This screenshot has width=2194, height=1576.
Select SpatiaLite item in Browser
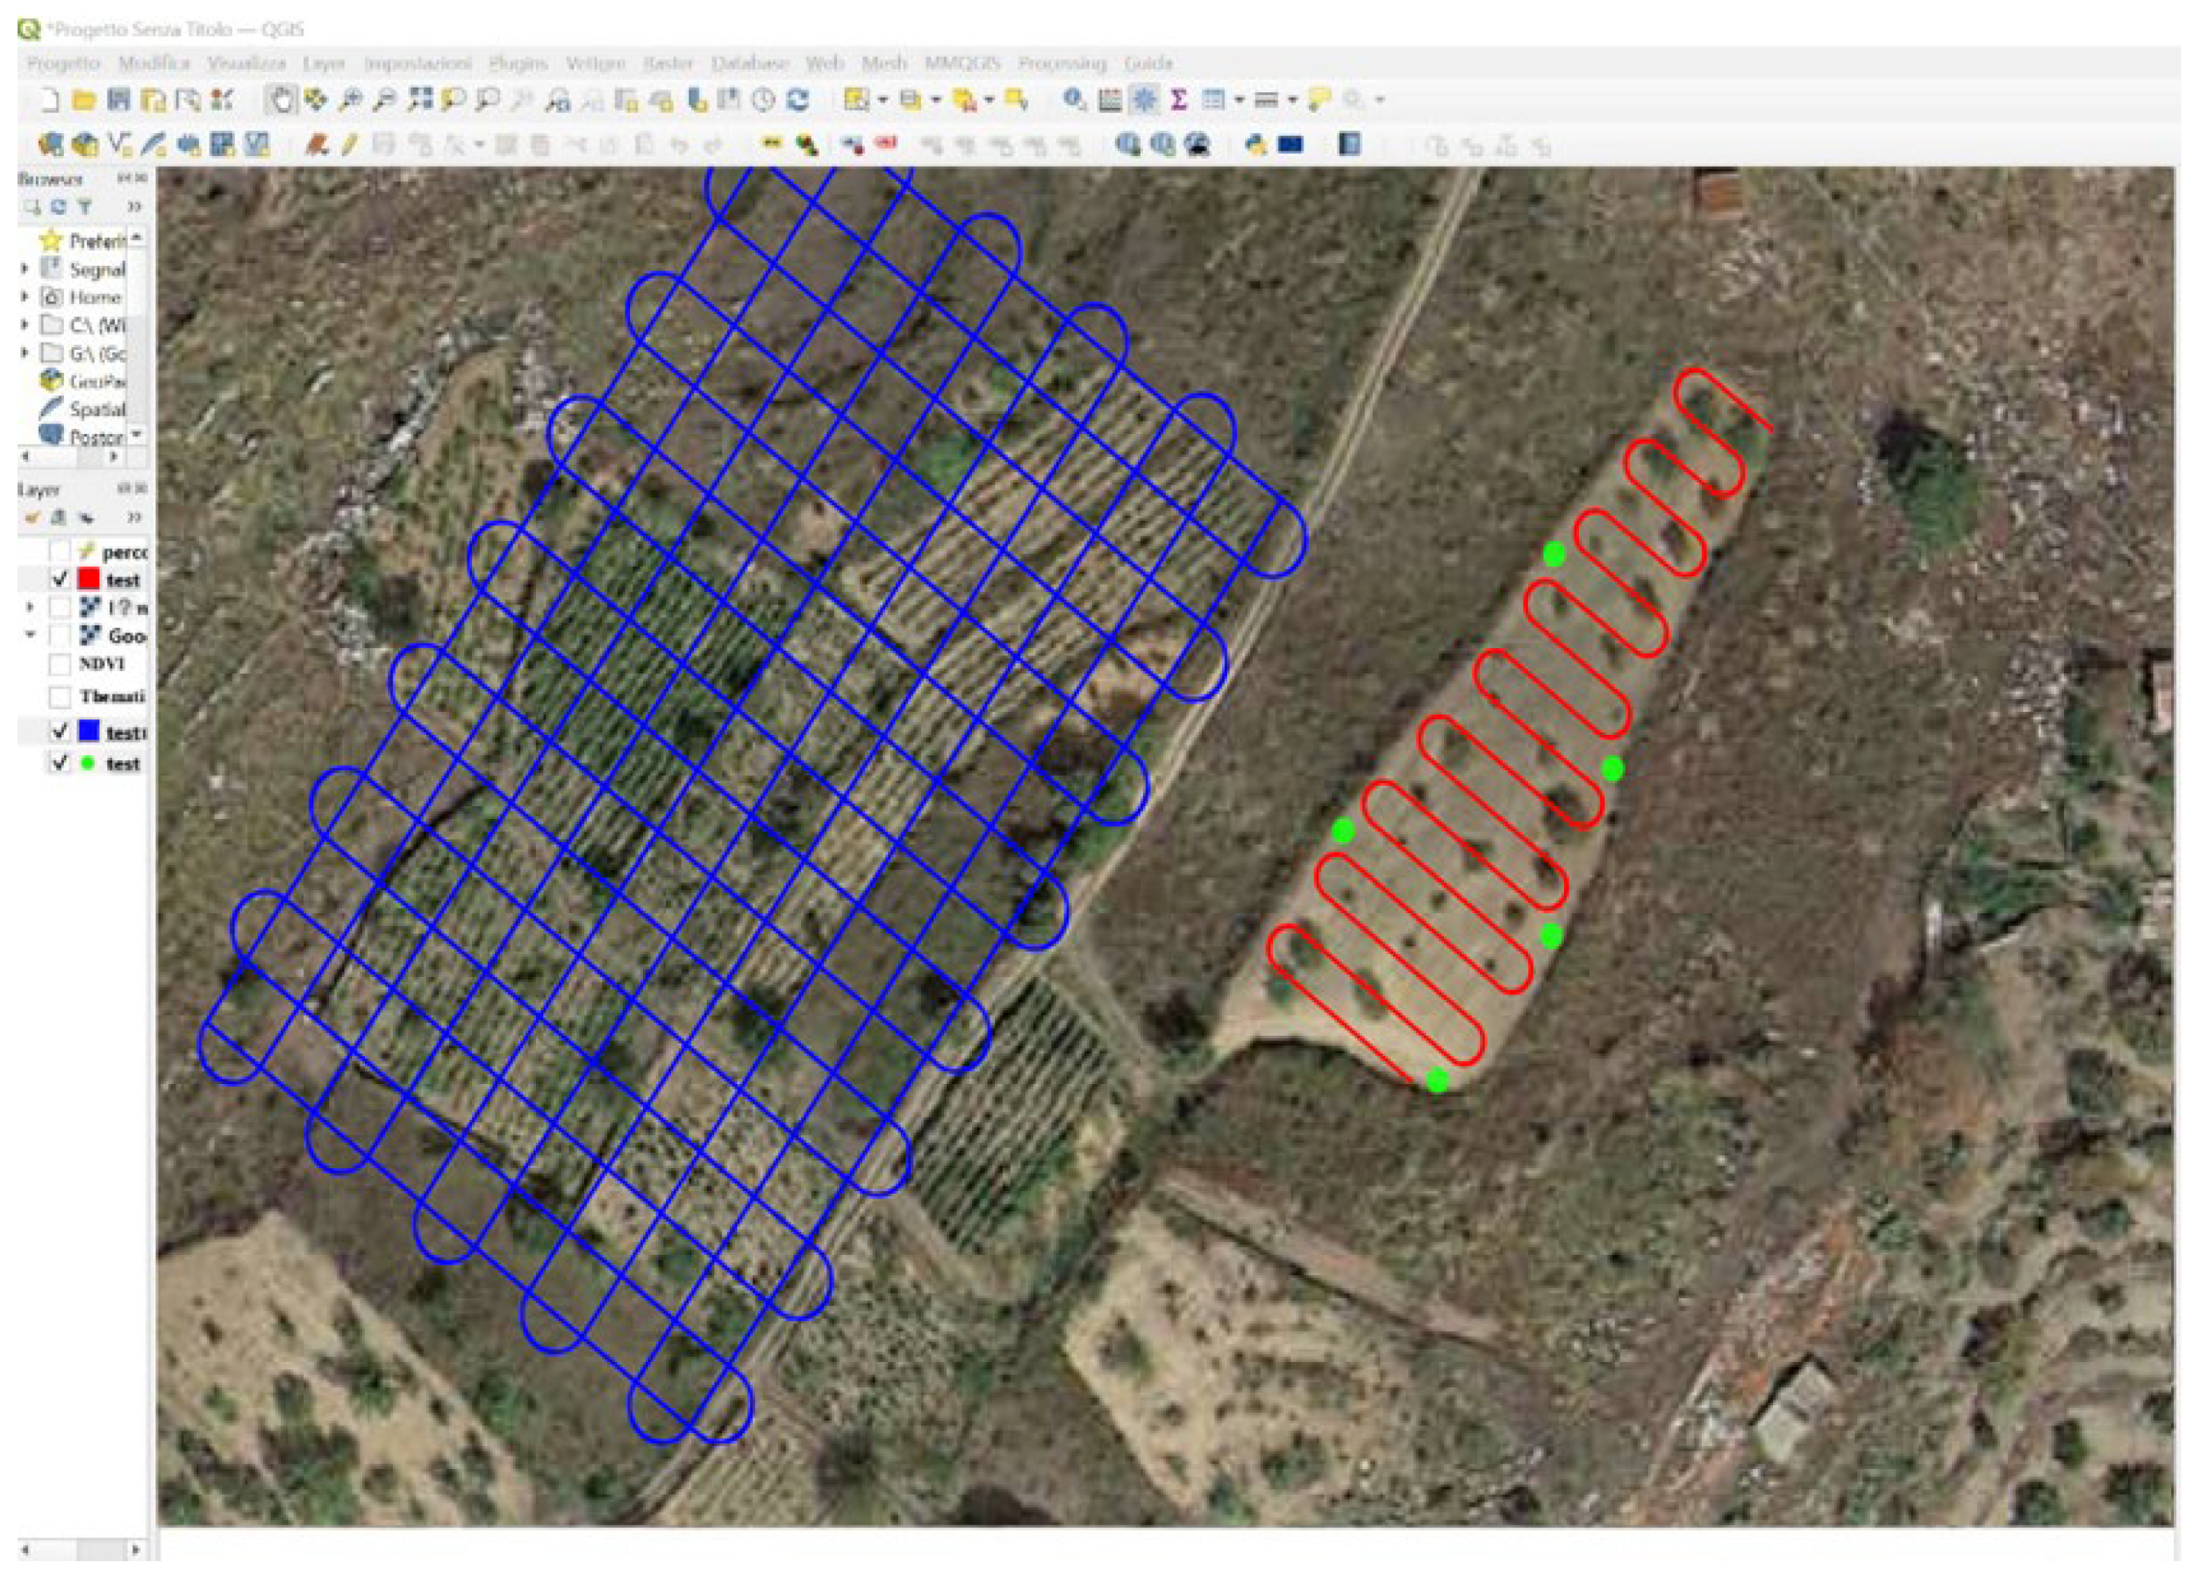[84, 409]
